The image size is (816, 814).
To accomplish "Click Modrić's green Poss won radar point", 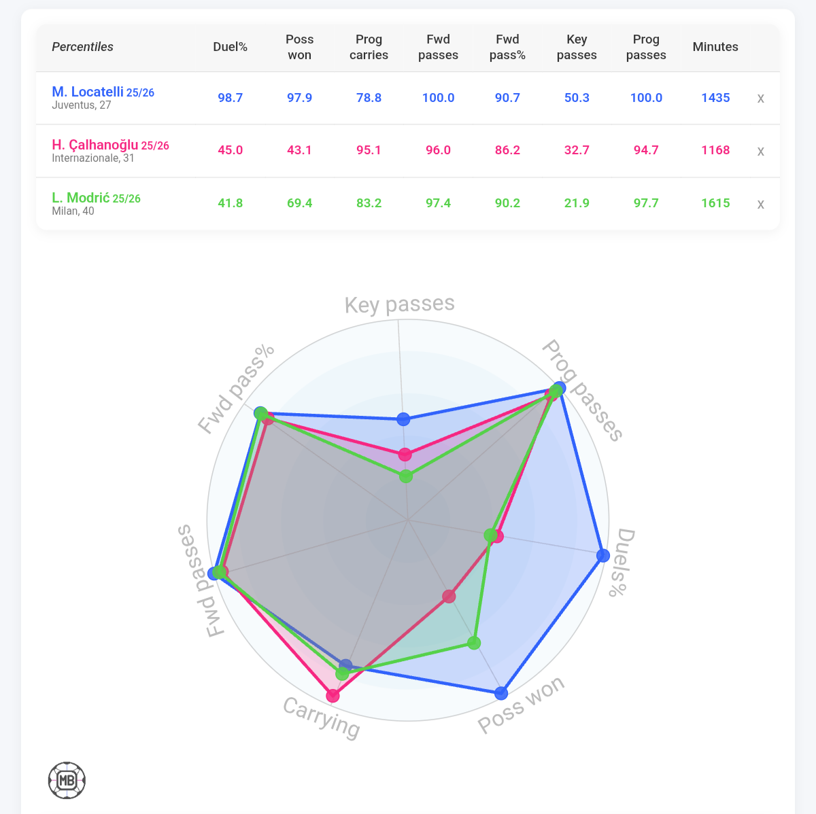I will [475, 643].
